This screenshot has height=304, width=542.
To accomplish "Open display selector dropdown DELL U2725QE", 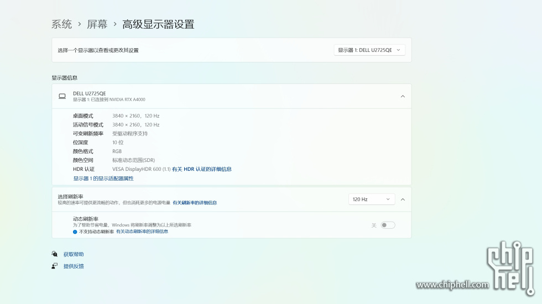I will tap(369, 50).
